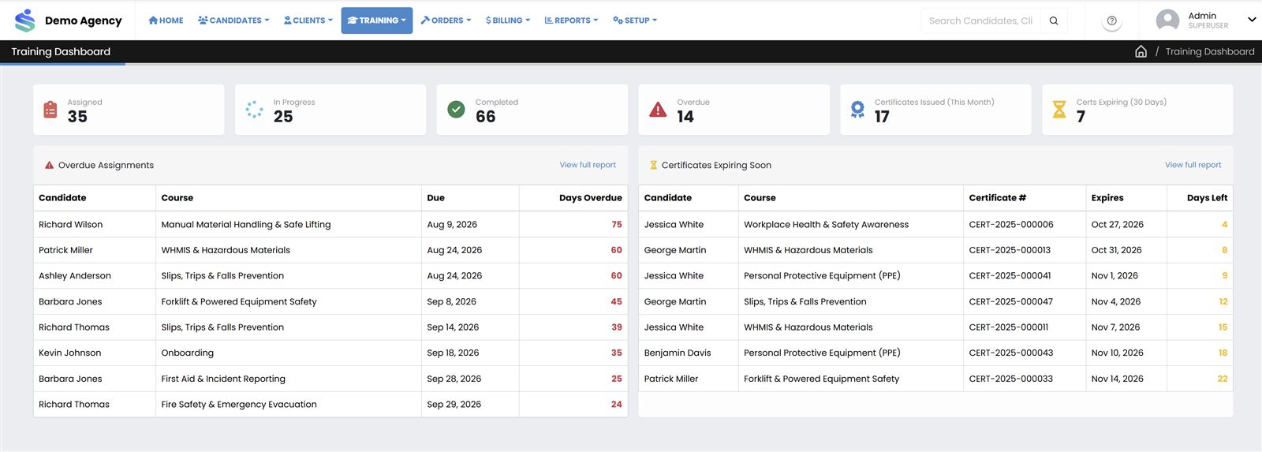Image resolution: width=1262 pixels, height=452 pixels.
Task: Click candidate Benjamin Davis
Action: coord(678,353)
